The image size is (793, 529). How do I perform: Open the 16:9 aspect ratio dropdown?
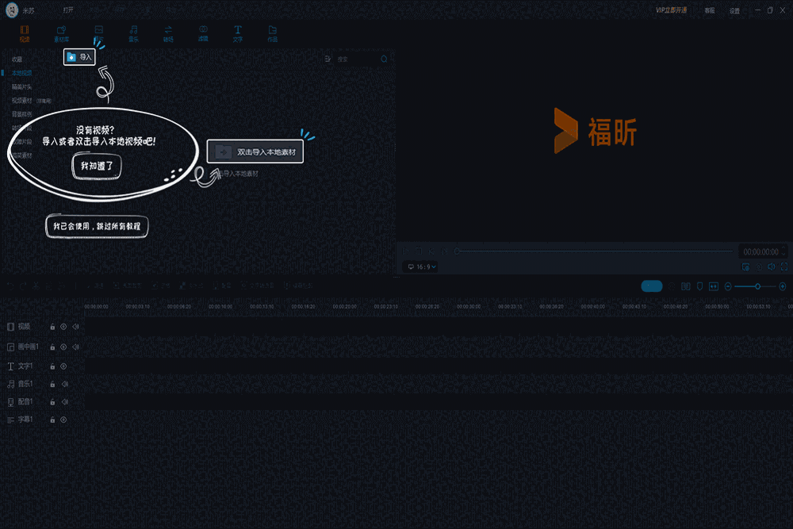422,266
